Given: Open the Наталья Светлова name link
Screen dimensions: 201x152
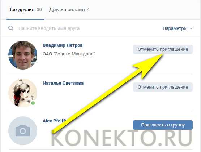Looking at the screenshot, I should tap(63, 83).
